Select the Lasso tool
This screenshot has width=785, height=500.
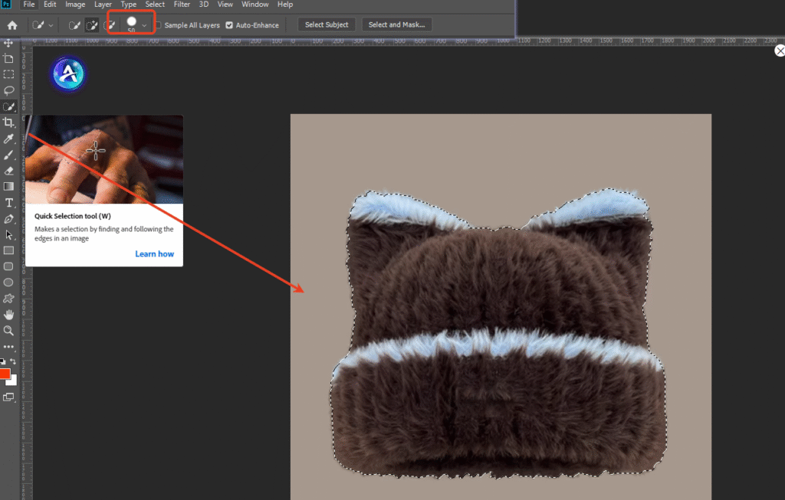(x=8, y=90)
